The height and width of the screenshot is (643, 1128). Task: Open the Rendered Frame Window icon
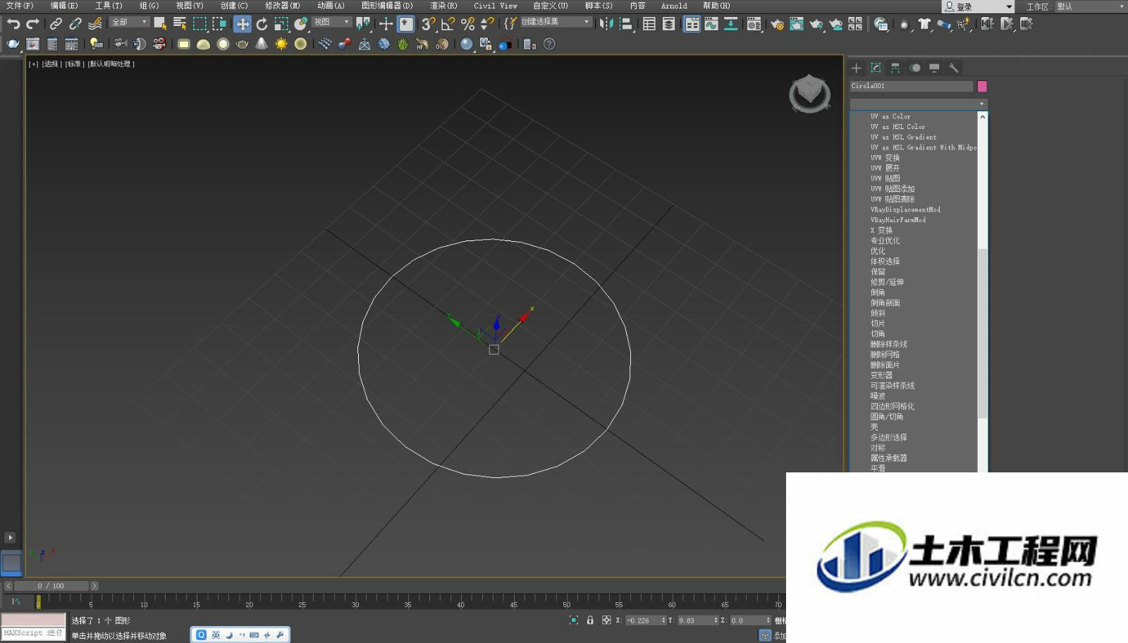tap(797, 24)
